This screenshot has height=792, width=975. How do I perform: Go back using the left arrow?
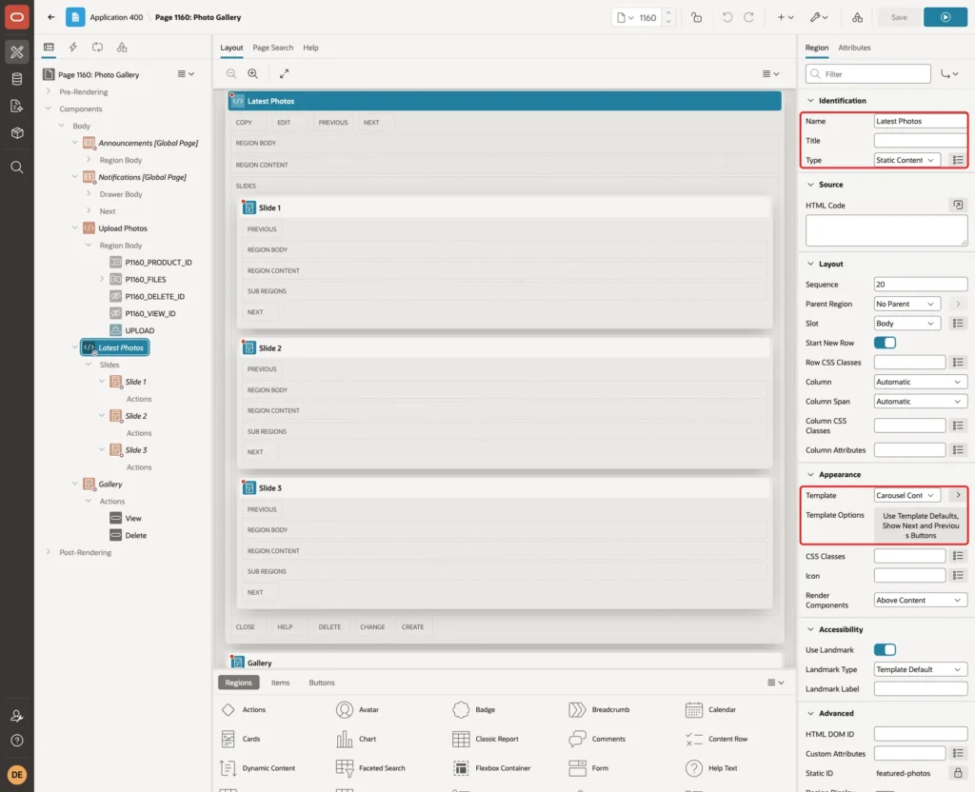tap(51, 17)
